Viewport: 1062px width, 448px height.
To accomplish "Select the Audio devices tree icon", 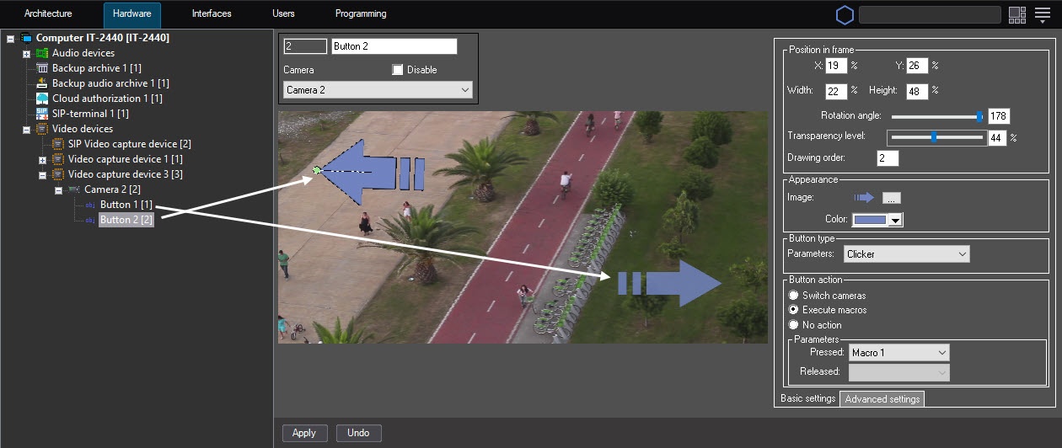I will pos(42,53).
